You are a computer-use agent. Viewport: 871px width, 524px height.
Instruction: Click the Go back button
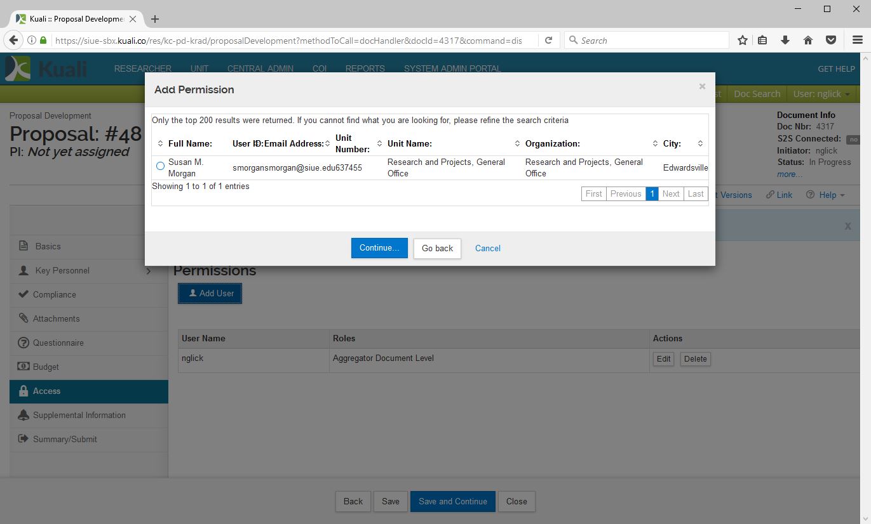tap(437, 248)
